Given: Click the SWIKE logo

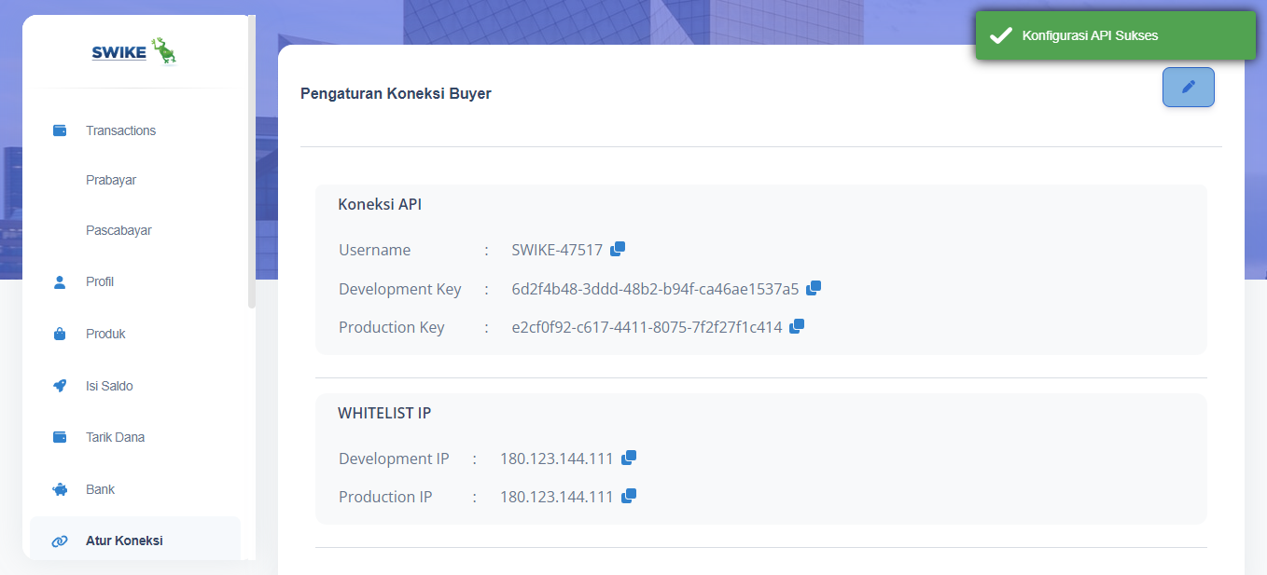Looking at the screenshot, I should (134, 52).
